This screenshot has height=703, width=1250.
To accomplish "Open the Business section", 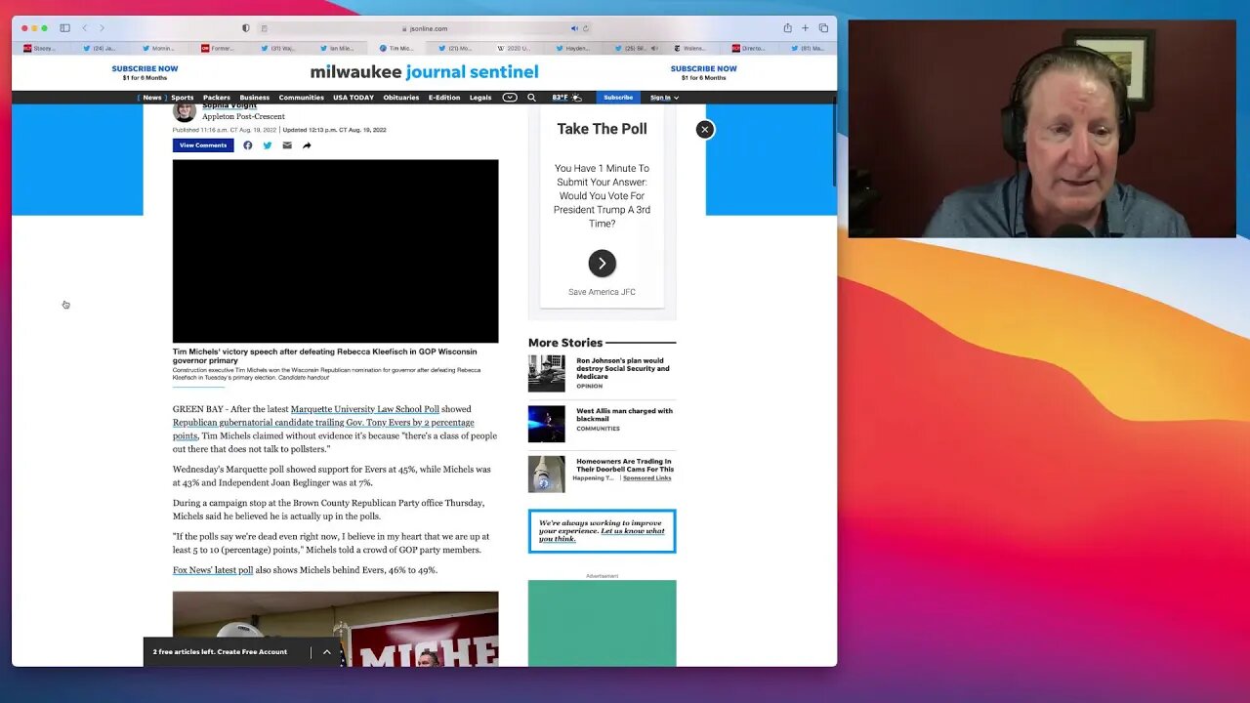I will click(254, 98).
